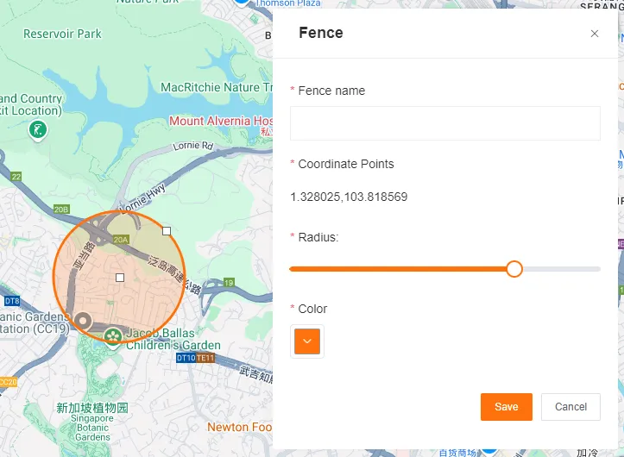Image resolution: width=624 pixels, height=457 pixels.
Task: Open the fence Color picker dropdown
Action: (307, 341)
